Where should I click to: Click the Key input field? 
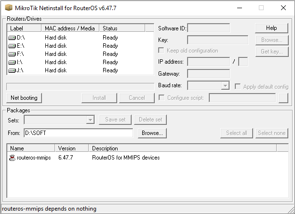coord(218,40)
